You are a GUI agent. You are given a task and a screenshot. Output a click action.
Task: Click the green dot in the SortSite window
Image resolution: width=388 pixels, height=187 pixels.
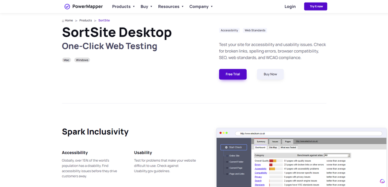pyautogui.click(x=227, y=133)
